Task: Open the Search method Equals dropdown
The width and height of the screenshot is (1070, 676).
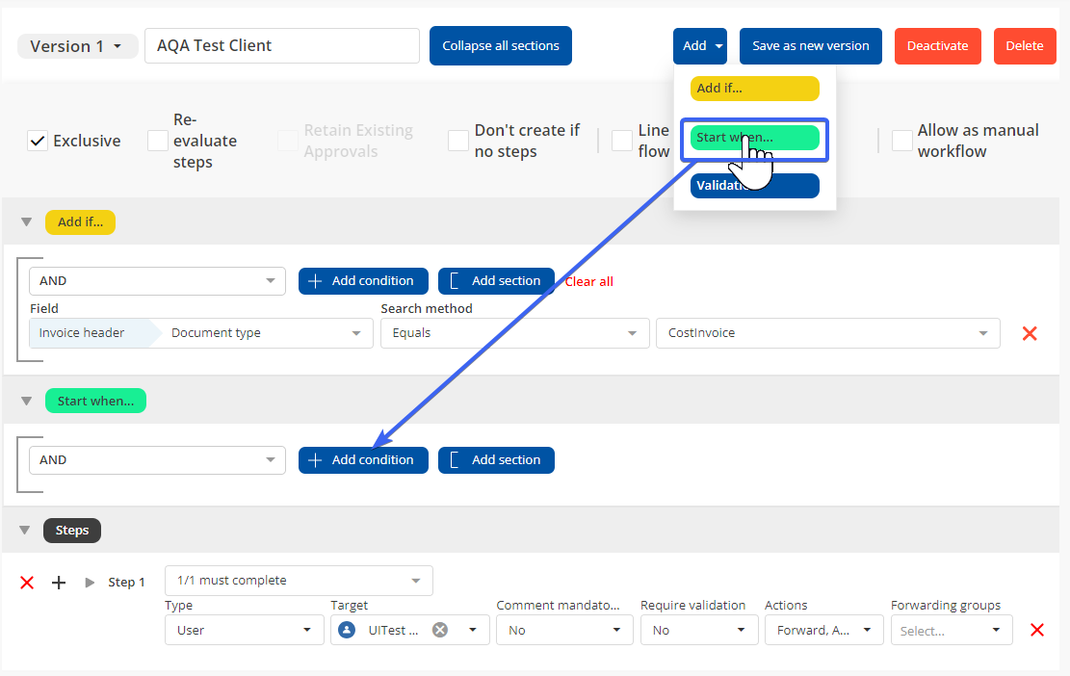Action: click(x=513, y=333)
